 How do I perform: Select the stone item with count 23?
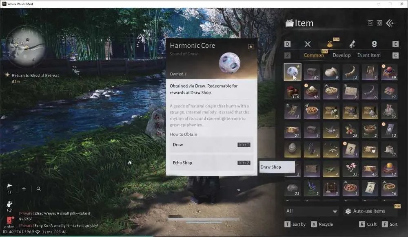[x=293, y=188]
